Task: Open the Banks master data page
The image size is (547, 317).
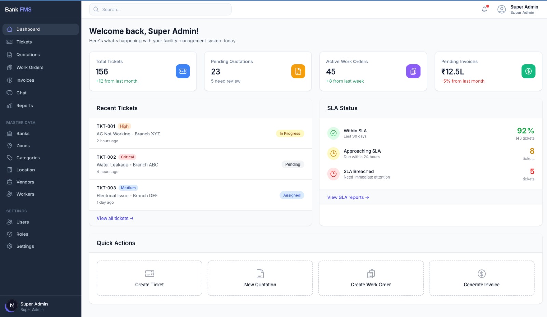Action: (23, 133)
